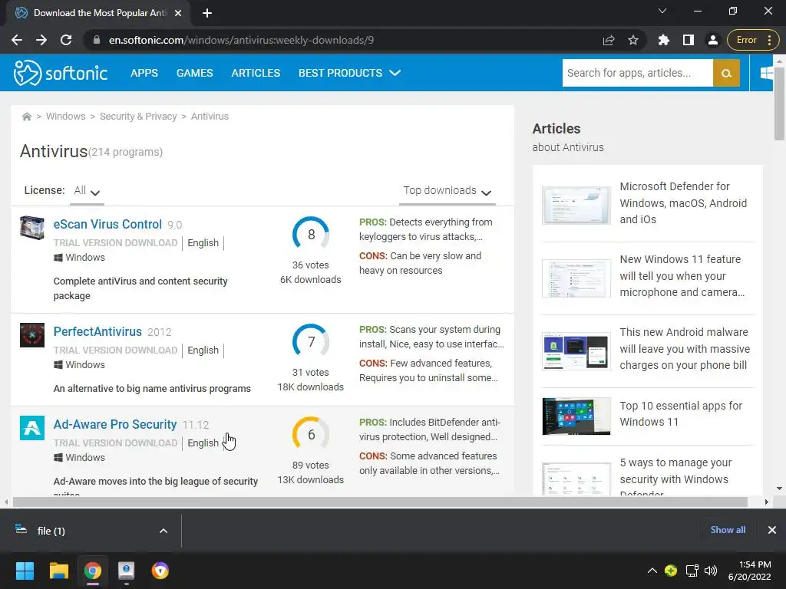Viewport: 786px width, 589px height.
Task: Open options chevron for file (1) download
Action: coord(163,531)
